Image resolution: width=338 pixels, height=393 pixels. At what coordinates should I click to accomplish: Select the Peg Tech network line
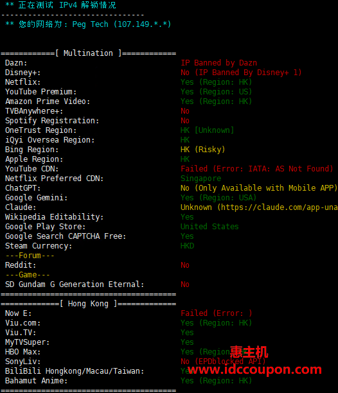tap(88, 24)
